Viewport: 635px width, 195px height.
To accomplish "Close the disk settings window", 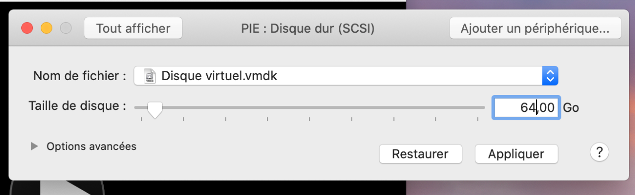I will point(27,28).
